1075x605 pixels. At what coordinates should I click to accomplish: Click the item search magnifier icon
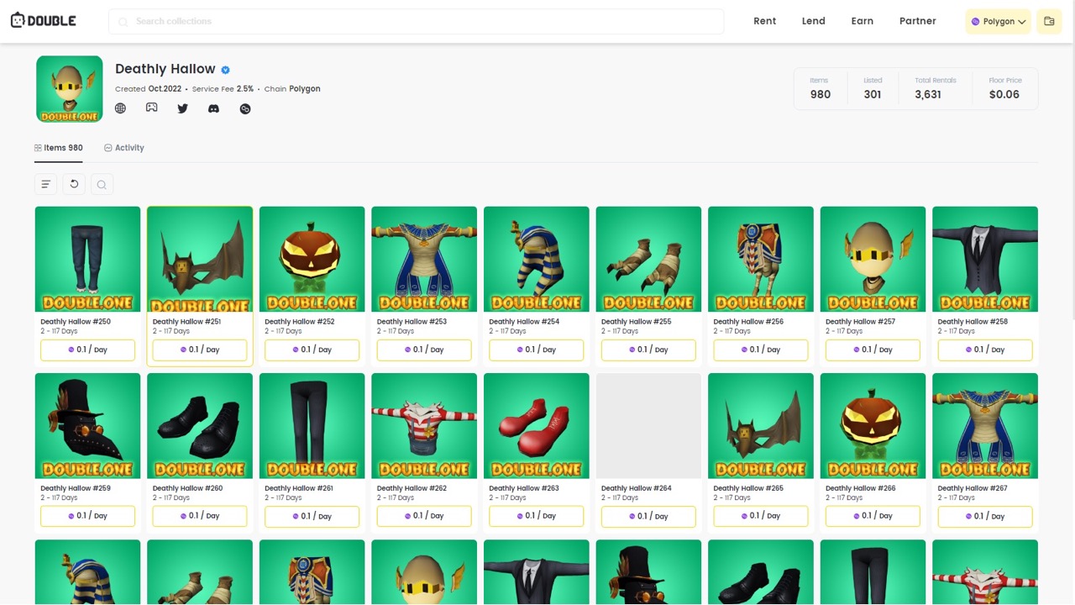102,184
